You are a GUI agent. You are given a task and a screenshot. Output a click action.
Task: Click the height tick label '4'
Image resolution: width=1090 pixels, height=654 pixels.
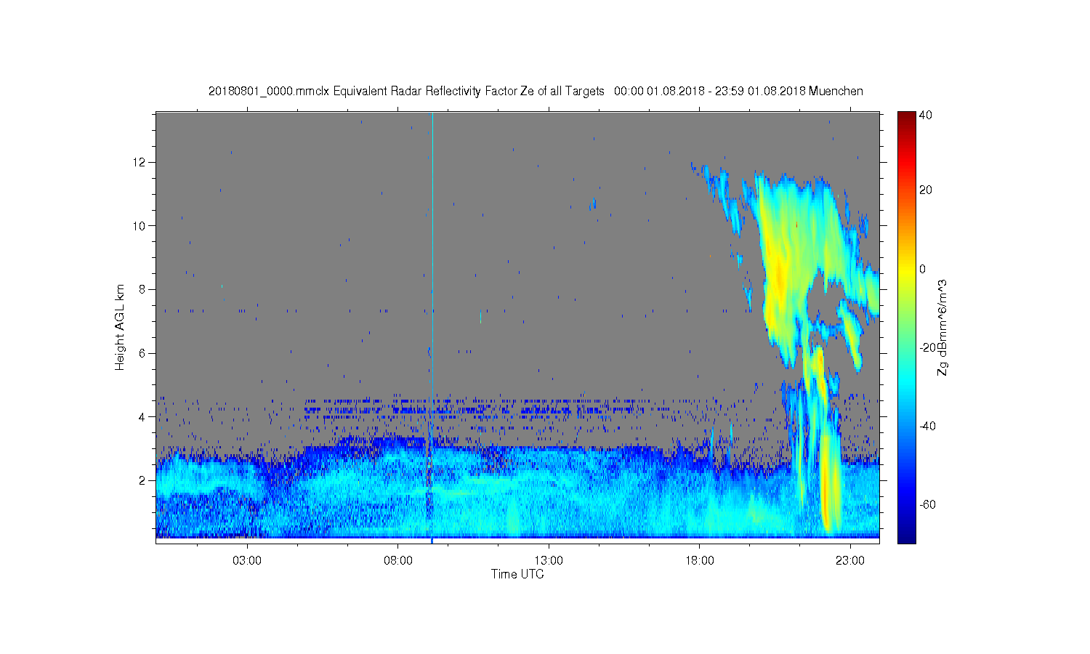pyautogui.click(x=142, y=417)
